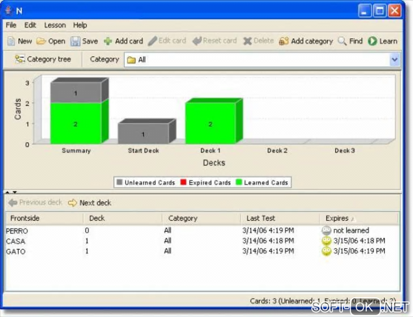Viewport: 413px width, 317px height.
Task: Add a card with the green plus
Action: click(x=108, y=41)
